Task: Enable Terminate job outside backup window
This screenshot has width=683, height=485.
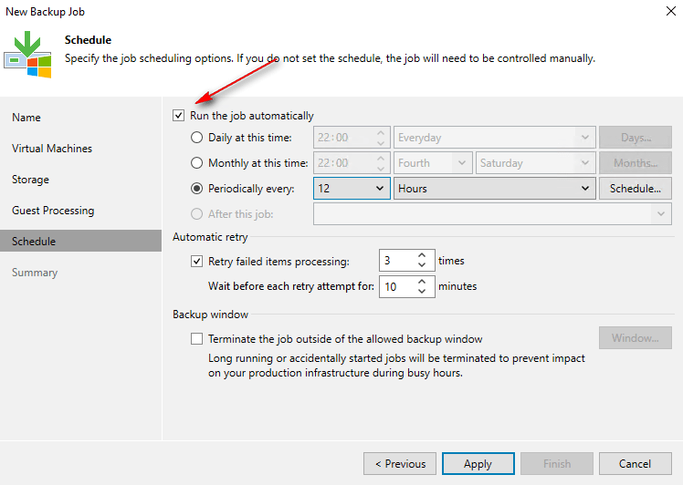Action: click(x=197, y=339)
